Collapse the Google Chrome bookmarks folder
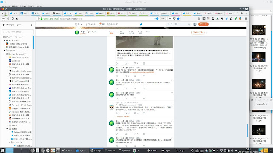The image size is (273, 153). click(5, 54)
